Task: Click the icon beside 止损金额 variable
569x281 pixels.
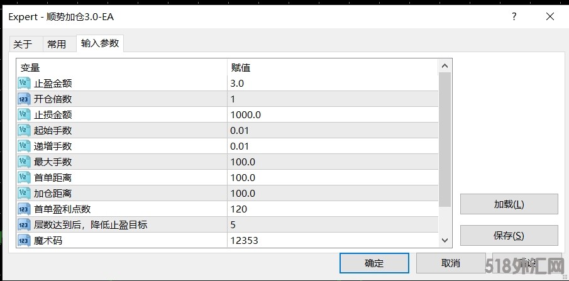Action: coord(24,114)
